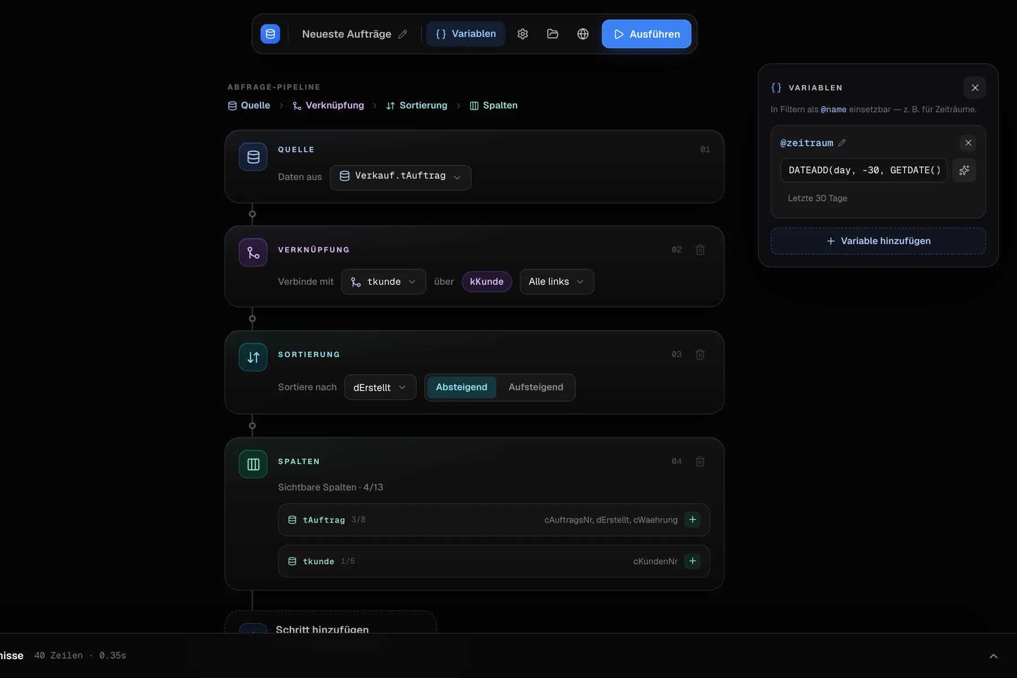Image resolution: width=1017 pixels, height=678 pixels.
Task: Click the kKunde join key chip
Action: point(486,281)
